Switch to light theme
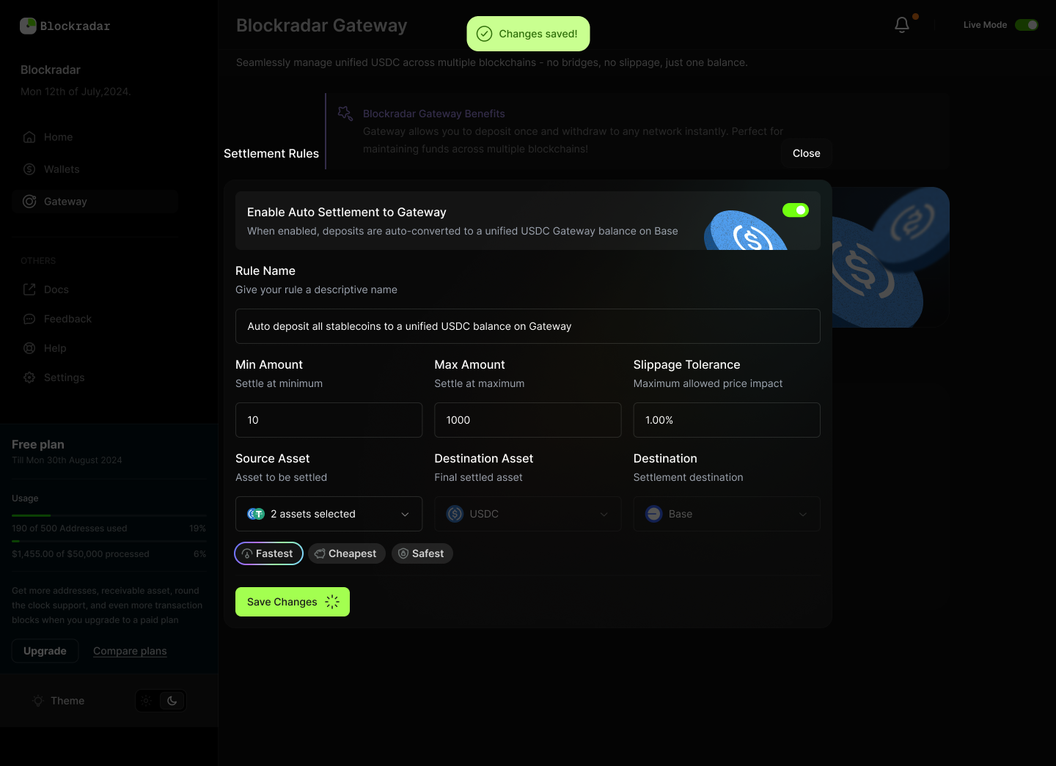This screenshot has height=766, width=1056. click(x=147, y=701)
